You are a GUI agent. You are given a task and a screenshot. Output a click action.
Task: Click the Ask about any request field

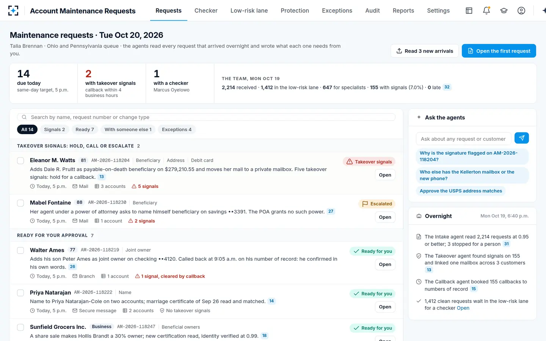click(x=463, y=139)
